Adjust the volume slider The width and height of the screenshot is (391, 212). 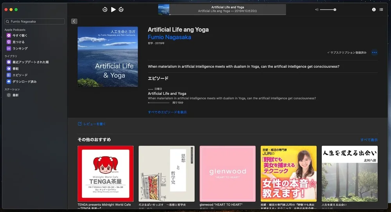328,10
